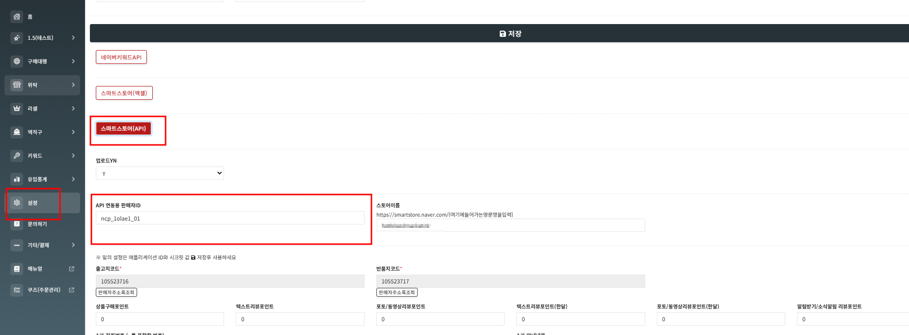Expand the 역직구 menu chevron
The image size is (909, 335).
(73, 132)
